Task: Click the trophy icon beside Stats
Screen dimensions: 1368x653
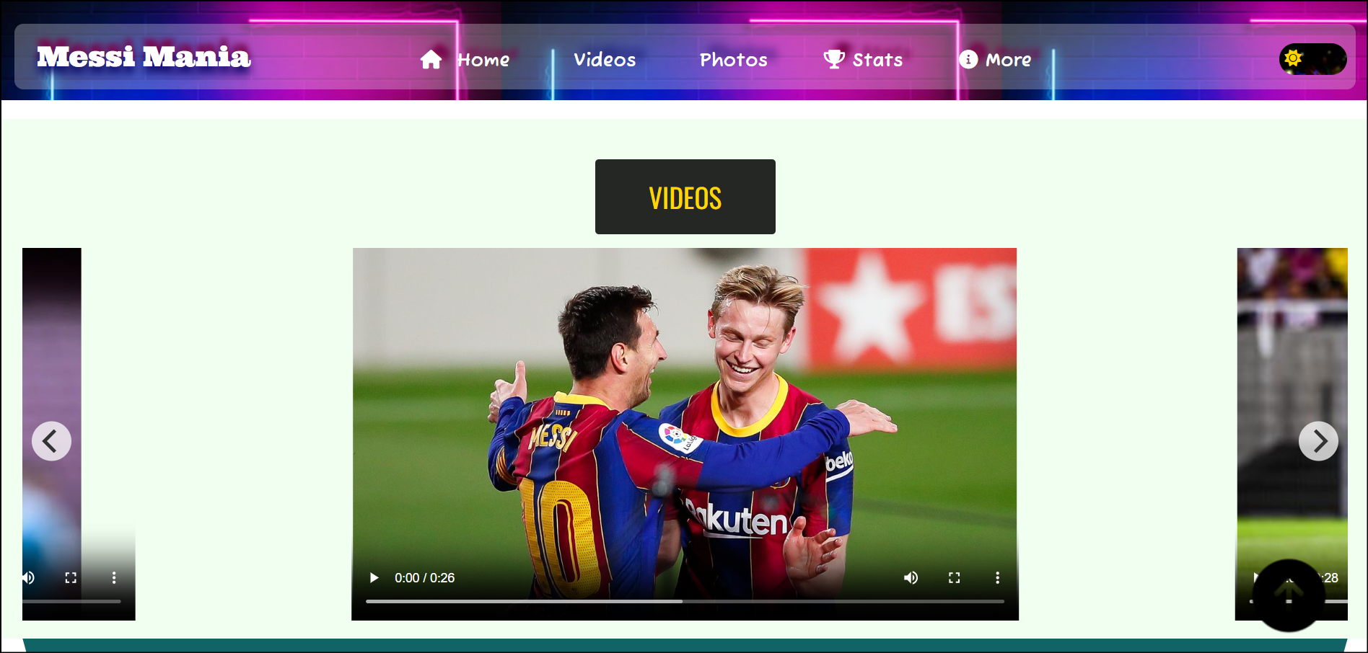Action: point(834,59)
